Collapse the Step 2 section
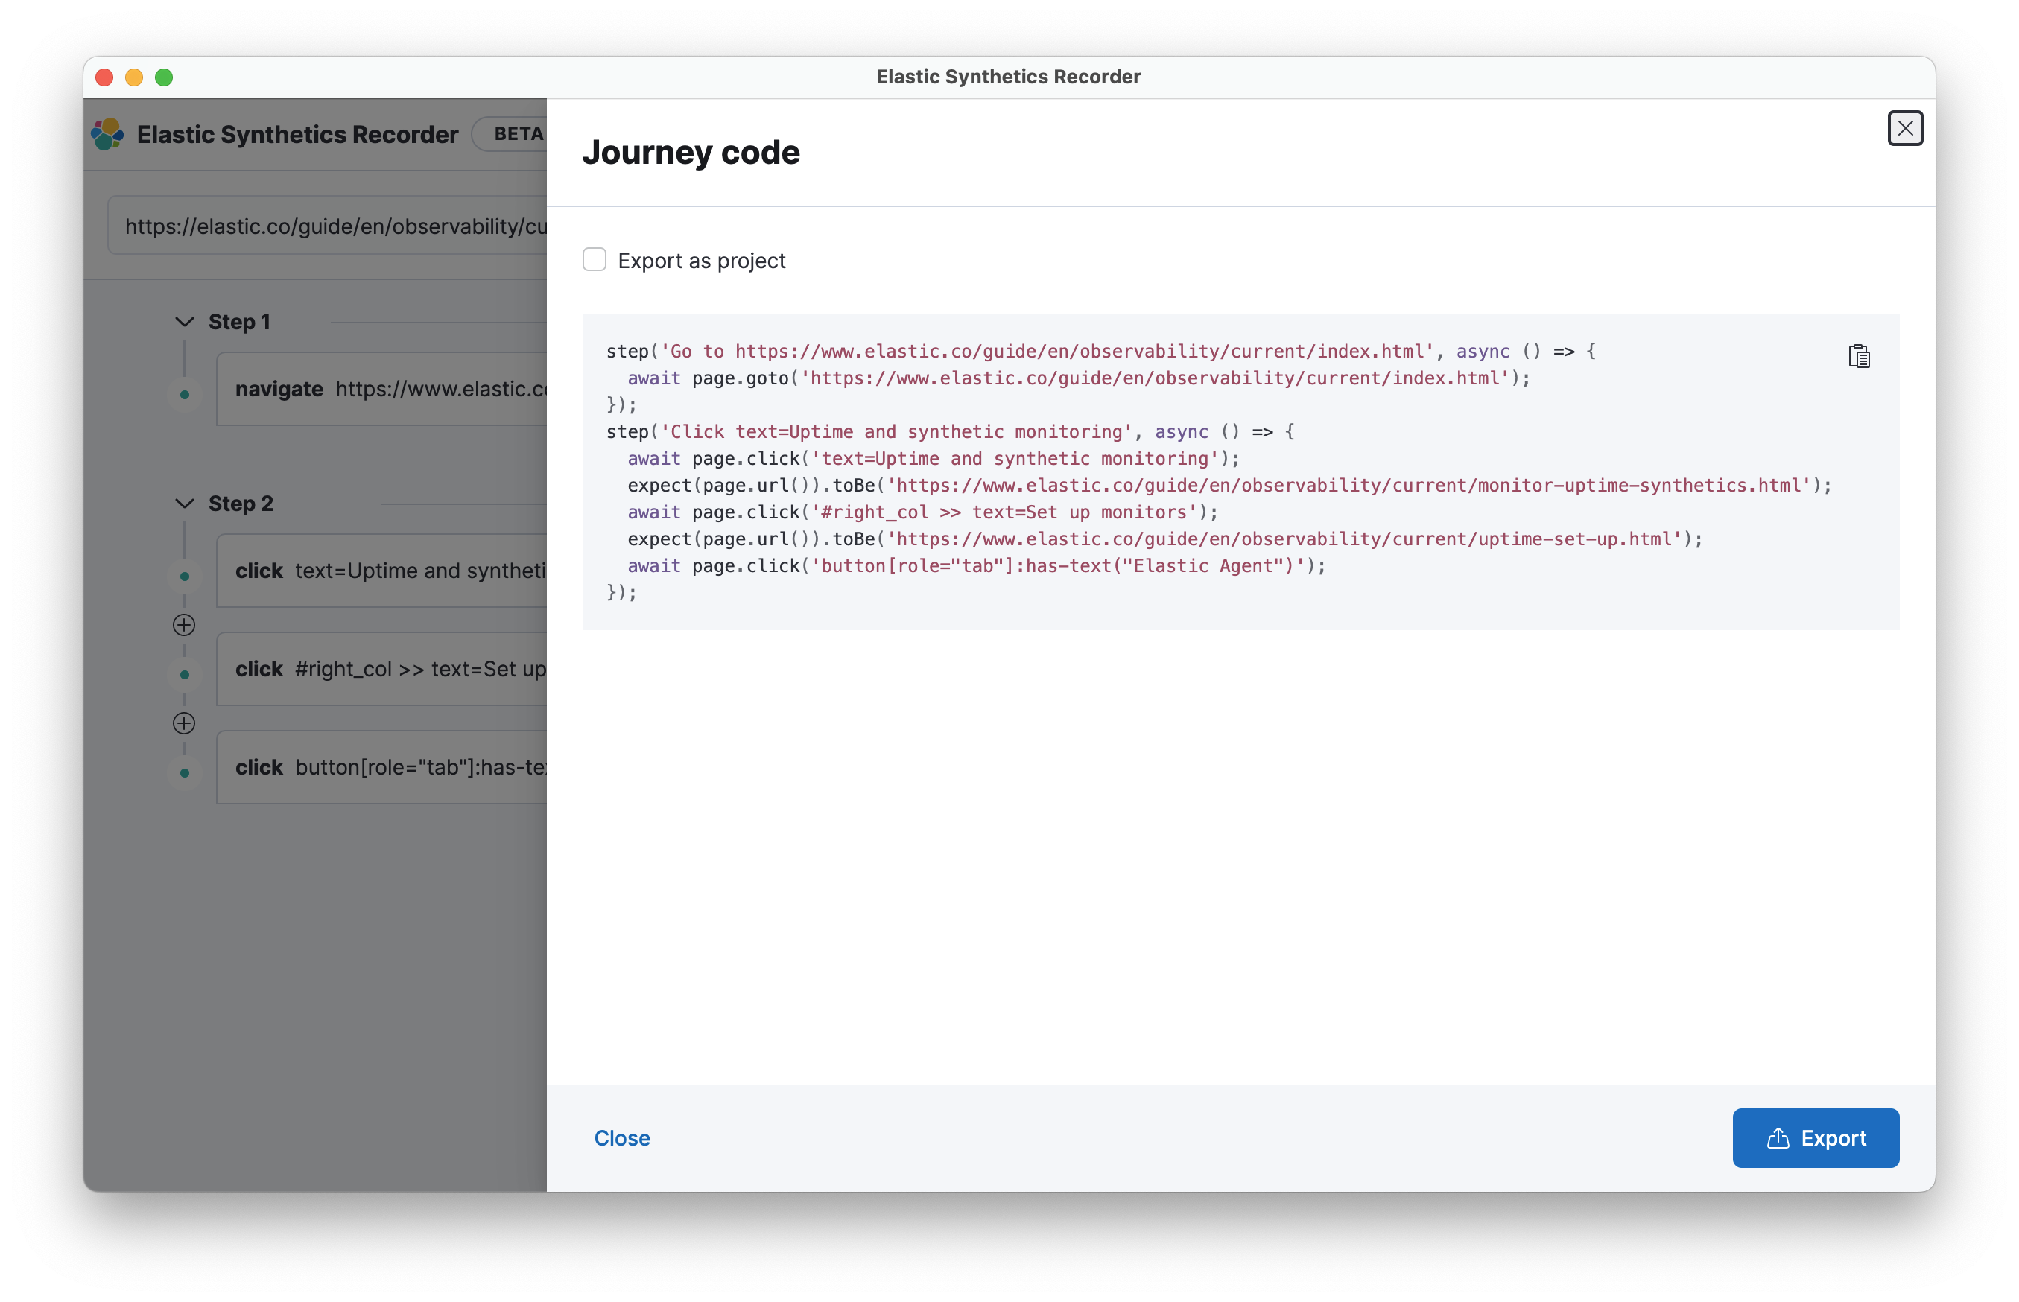The width and height of the screenshot is (2019, 1302). coord(186,503)
